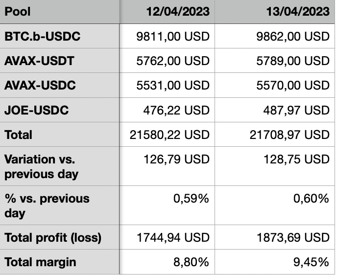Select the AVAX-USDT row label

pyautogui.click(x=40, y=61)
